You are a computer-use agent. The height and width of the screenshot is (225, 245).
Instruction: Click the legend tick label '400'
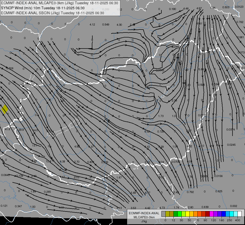tap(237, 220)
